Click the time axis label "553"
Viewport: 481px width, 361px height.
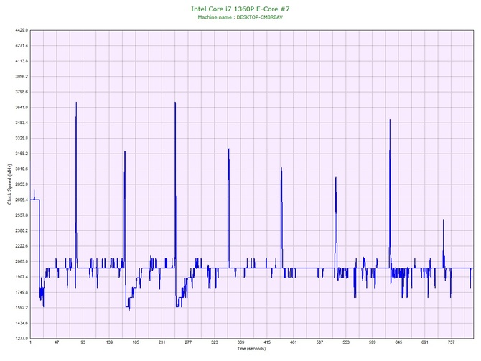pyautogui.click(x=346, y=342)
